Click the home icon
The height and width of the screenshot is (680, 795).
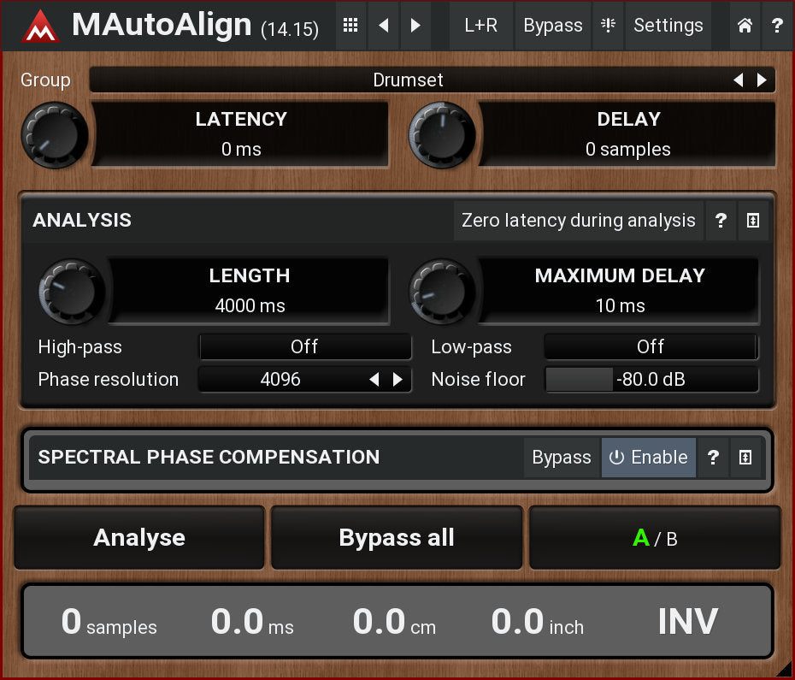click(745, 26)
